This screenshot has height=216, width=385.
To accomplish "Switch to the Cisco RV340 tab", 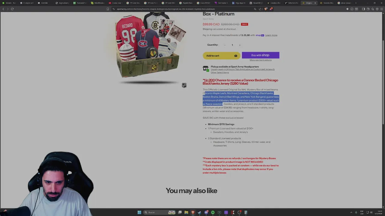I will [x=204, y=3].
